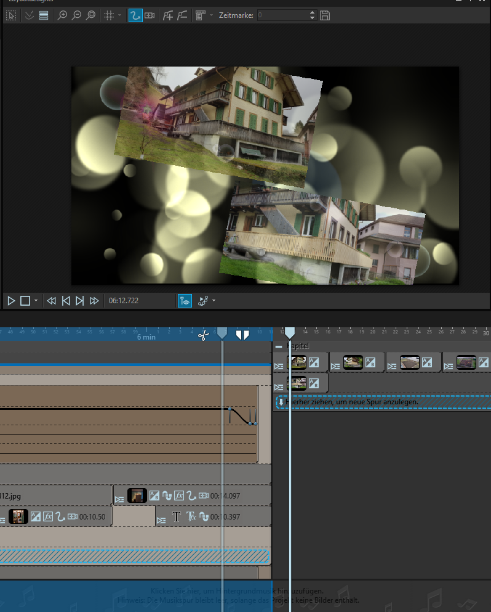491x612 pixels.
Task: Select the camera pan mode icon
Action: click(150, 15)
